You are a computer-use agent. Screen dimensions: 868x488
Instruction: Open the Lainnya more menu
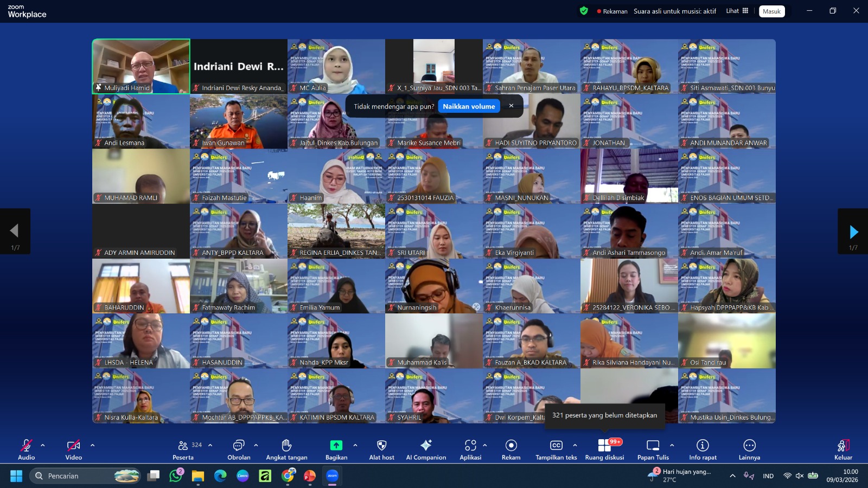pyautogui.click(x=749, y=449)
